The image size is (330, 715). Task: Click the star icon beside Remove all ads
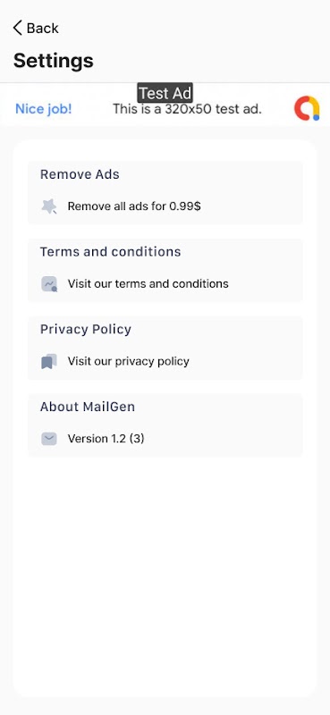(49, 206)
